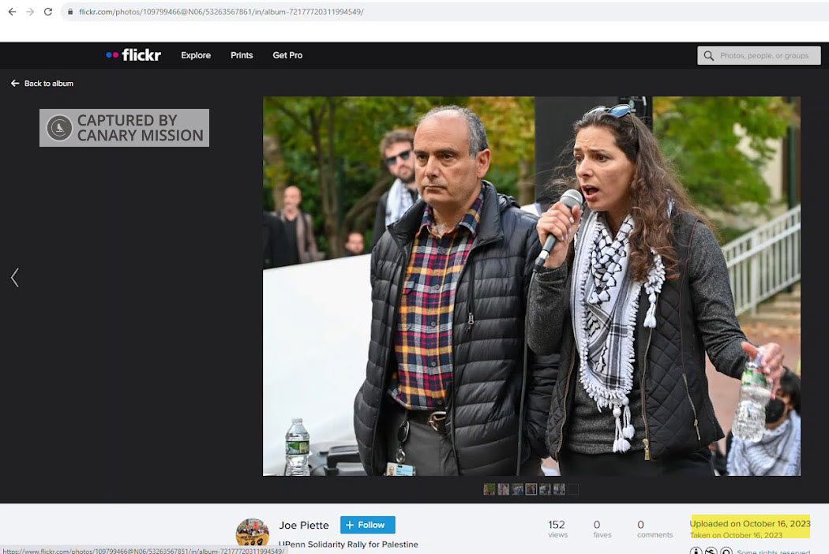Reload the page with the refresh icon
Viewport: 829px width, 554px height.
point(50,12)
